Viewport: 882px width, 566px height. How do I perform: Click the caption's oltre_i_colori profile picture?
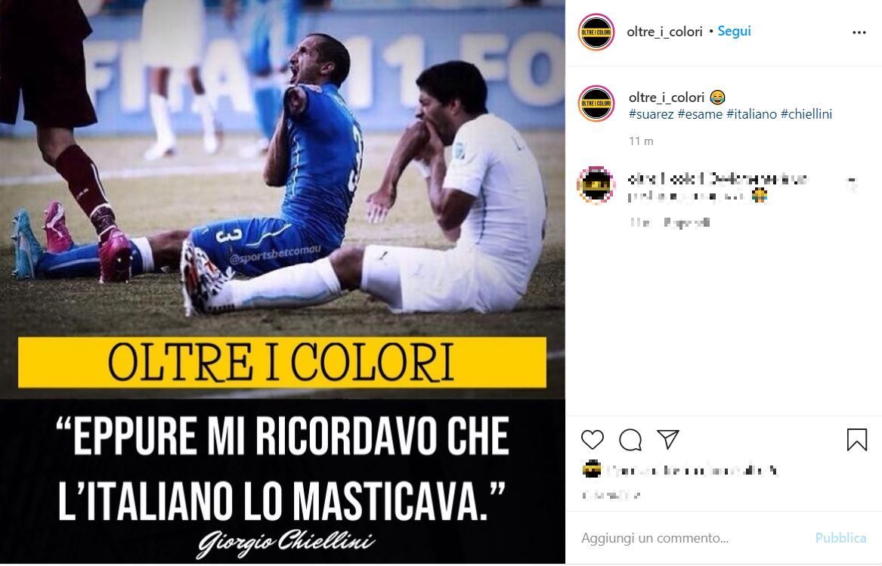[x=596, y=103]
